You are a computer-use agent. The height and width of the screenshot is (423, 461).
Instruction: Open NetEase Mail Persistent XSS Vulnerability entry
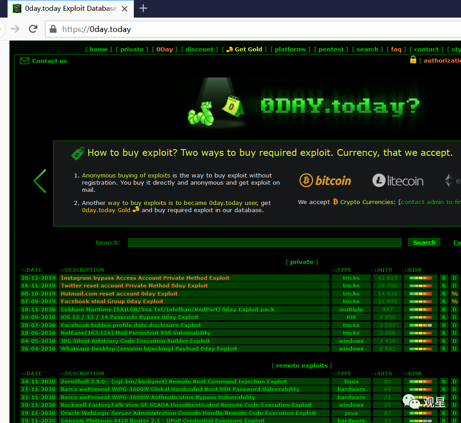136,333
